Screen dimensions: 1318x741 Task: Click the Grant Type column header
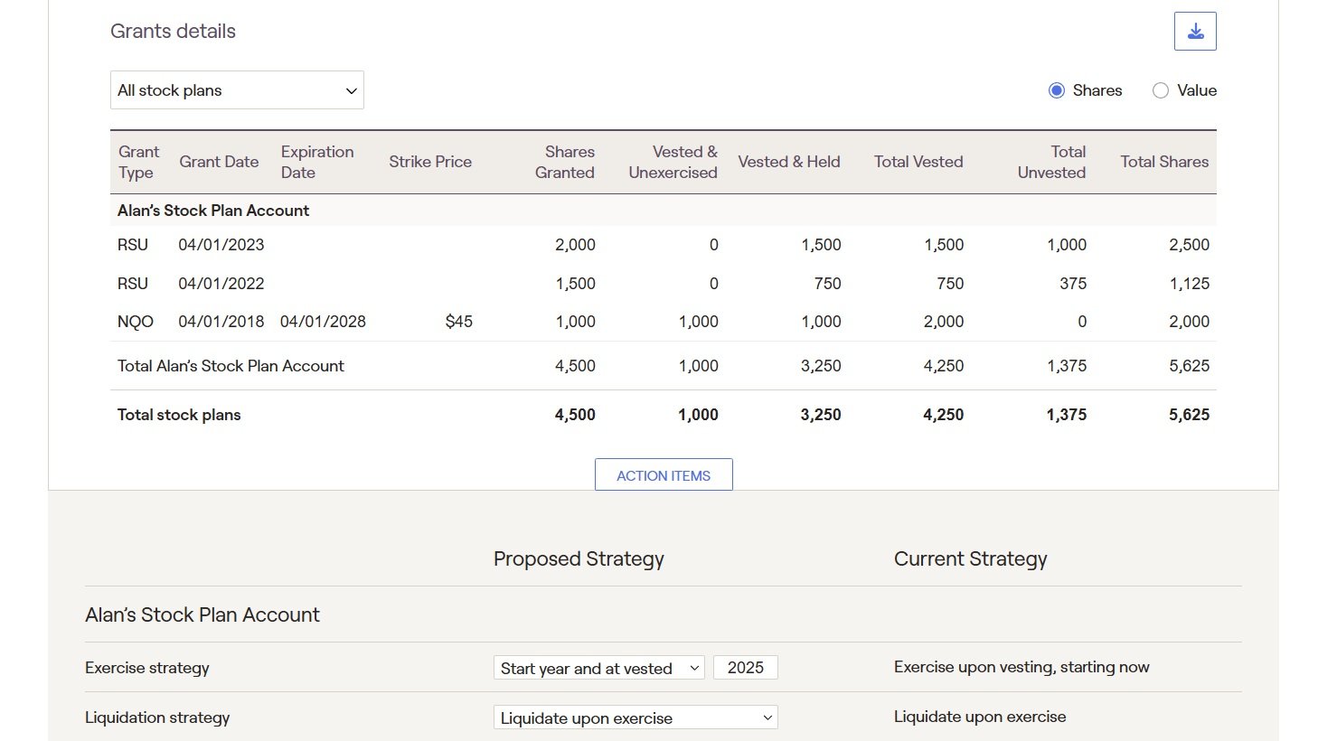click(138, 162)
